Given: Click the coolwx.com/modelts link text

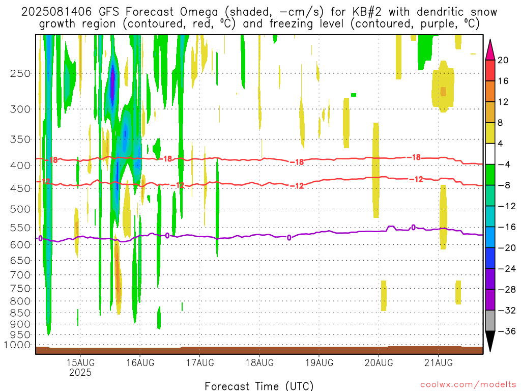Looking at the screenshot, I should (468, 385).
